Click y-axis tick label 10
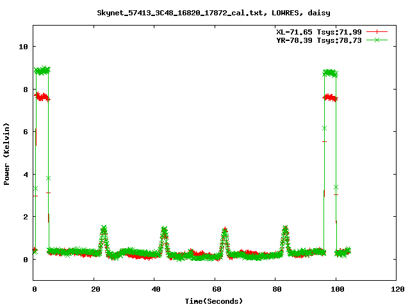The width and height of the screenshot is (410, 307). pyautogui.click(x=23, y=47)
